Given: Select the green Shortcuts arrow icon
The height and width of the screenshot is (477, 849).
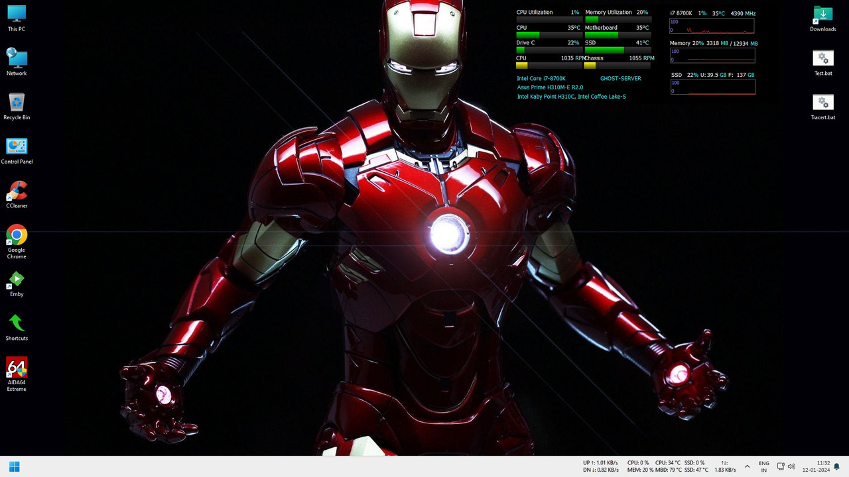Looking at the screenshot, I should (x=17, y=327).
